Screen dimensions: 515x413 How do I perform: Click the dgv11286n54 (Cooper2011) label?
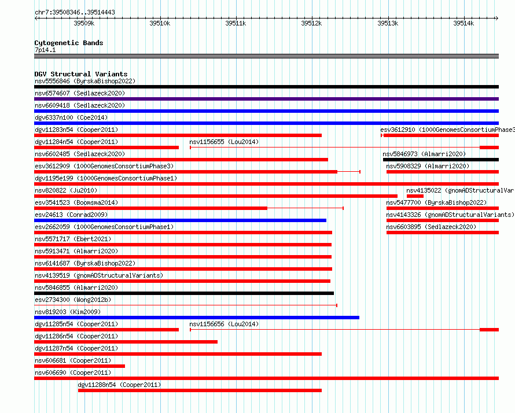coord(76,336)
